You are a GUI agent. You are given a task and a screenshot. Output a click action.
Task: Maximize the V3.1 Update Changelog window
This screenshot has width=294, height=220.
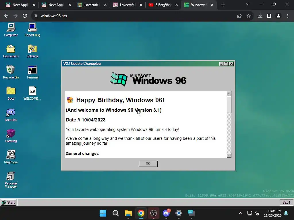[226, 64]
